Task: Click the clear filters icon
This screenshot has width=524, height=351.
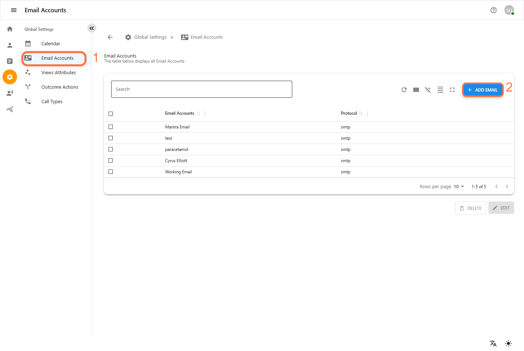Action: point(428,90)
